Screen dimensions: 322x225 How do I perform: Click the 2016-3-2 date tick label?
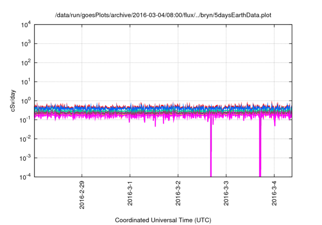point(178,193)
